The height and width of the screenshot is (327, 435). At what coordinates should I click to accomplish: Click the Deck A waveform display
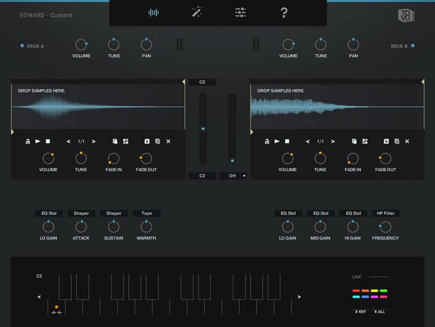coord(98,107)
